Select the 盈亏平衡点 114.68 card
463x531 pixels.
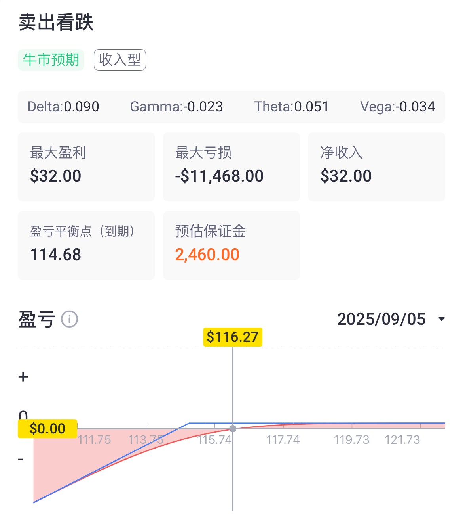coord(86,245)
